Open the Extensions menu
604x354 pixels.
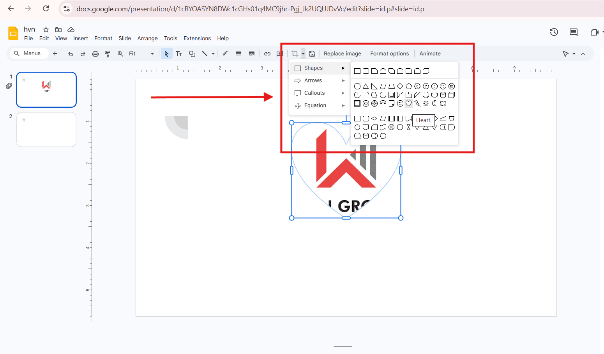pos(197,38)
